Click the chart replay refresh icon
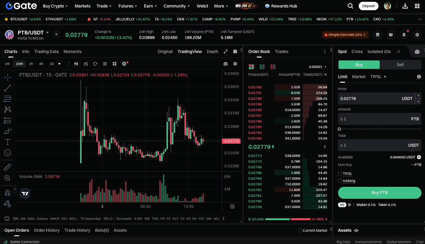Viewport: 425px width, 244px height. coord(95,64)
